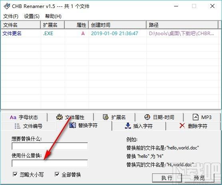Switch to the 扩展名 tab

(114, 117)
